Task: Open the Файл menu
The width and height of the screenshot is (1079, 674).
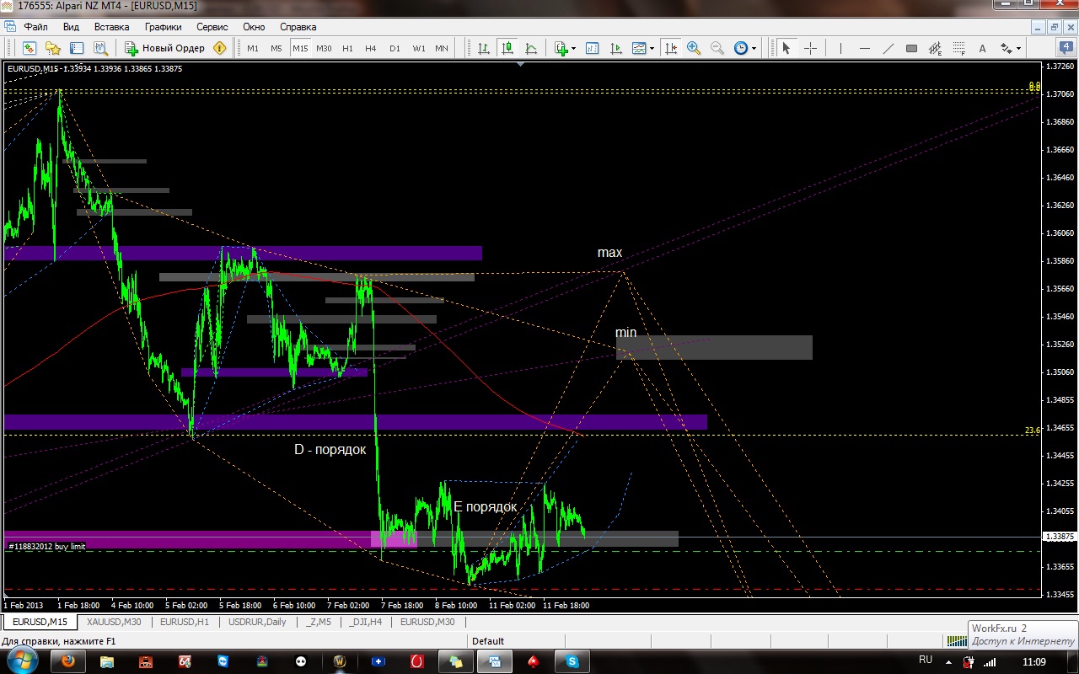Action: tap(36, 27)
